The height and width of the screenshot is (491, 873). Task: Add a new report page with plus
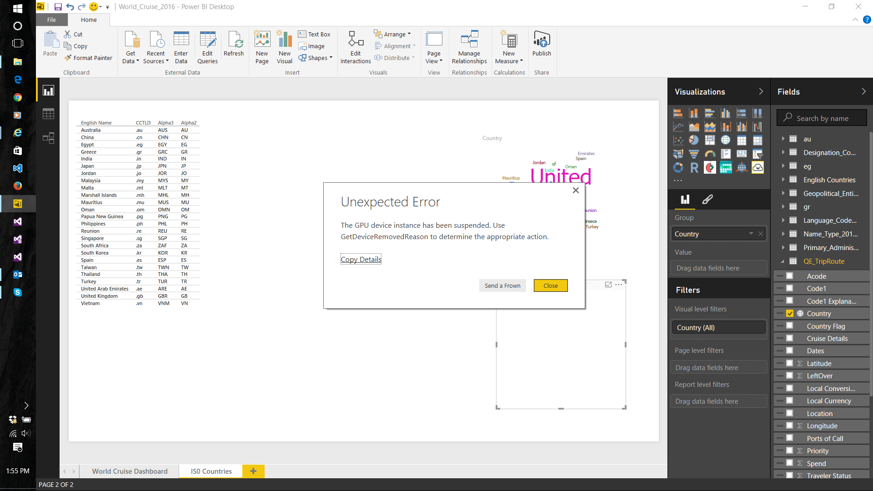point(253,471)
